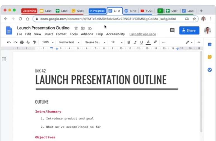The image size is (216, 141).
Task: Expand the font size dropdown showing 10
Action: coord(117,42)
